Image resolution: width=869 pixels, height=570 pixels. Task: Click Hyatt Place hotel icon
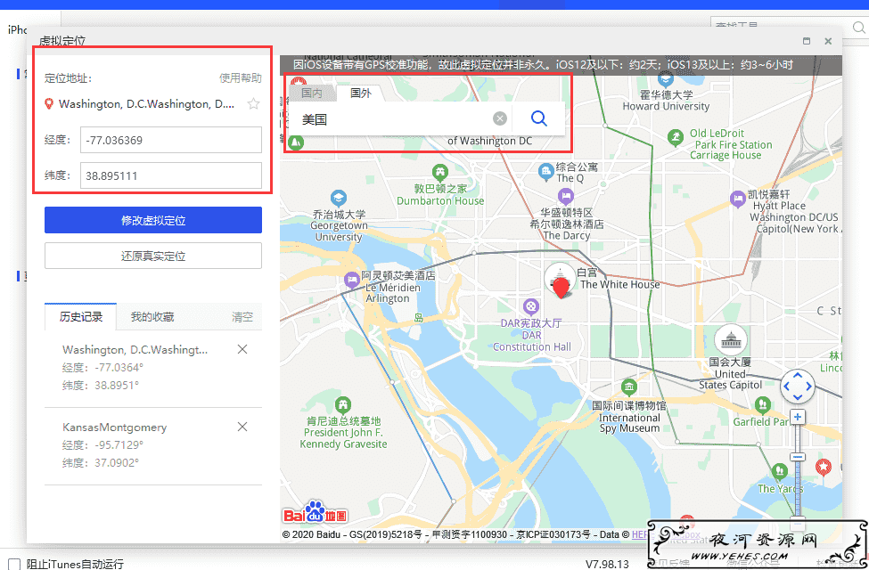pyautogui.click(x=737, y=199)
